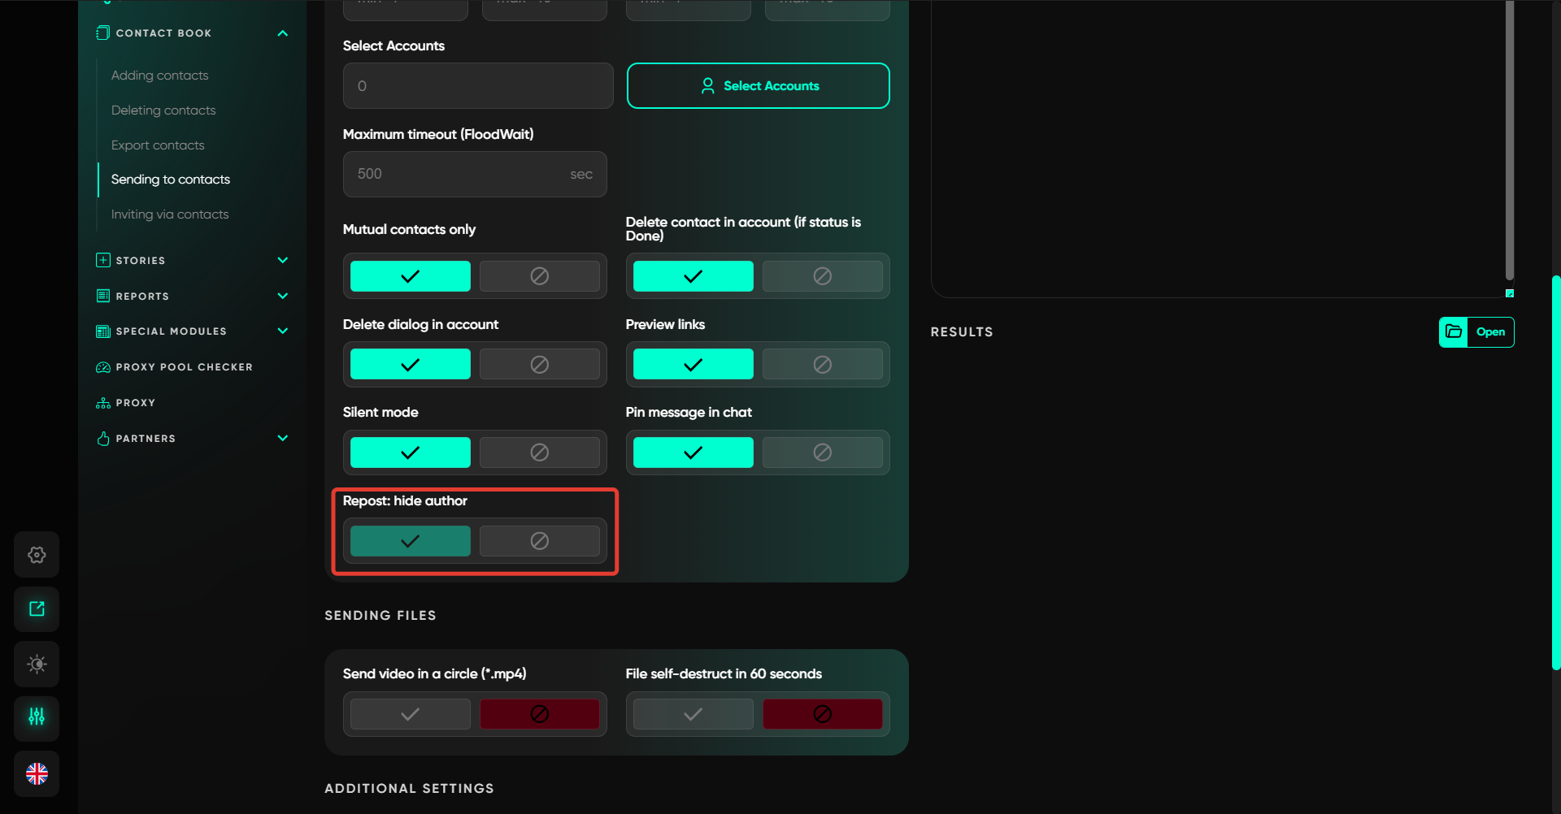Change language via UK flag icon
Screen dimensions: 1561x814
37,773
